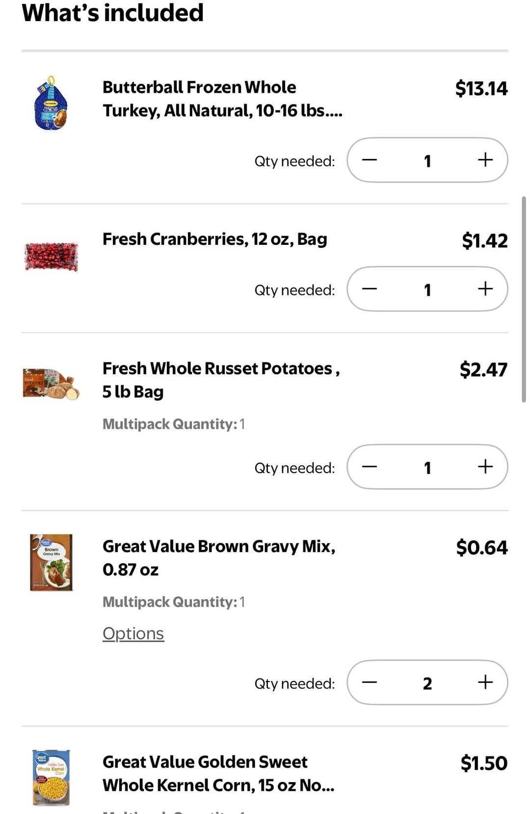
Task: Increase Brown Gravy Mix quantity
Action: click(485, 683)
